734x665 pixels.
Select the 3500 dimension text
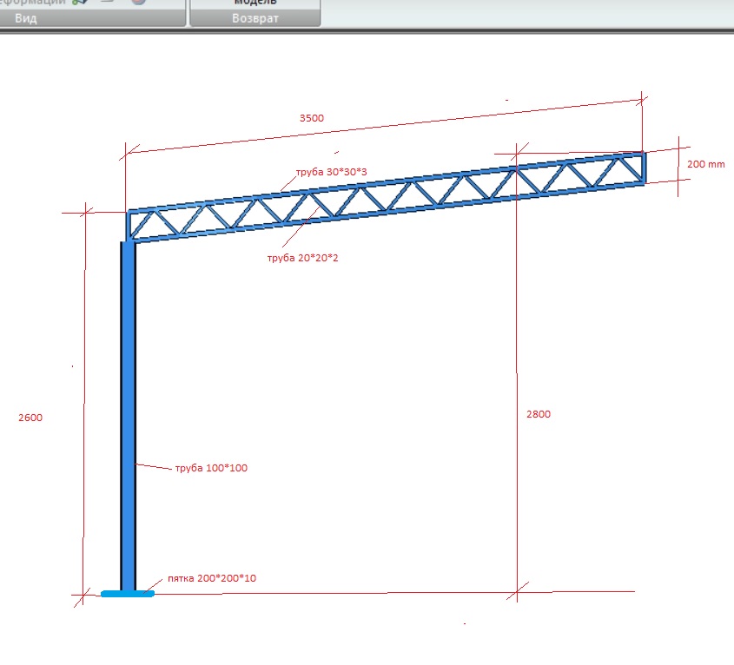312,118
